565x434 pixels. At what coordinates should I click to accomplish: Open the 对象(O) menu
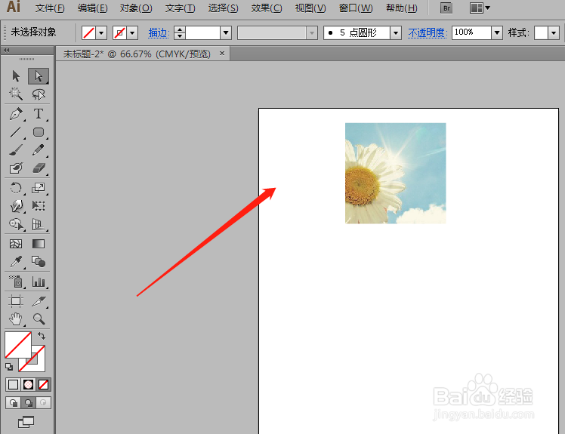click(136, 8)
